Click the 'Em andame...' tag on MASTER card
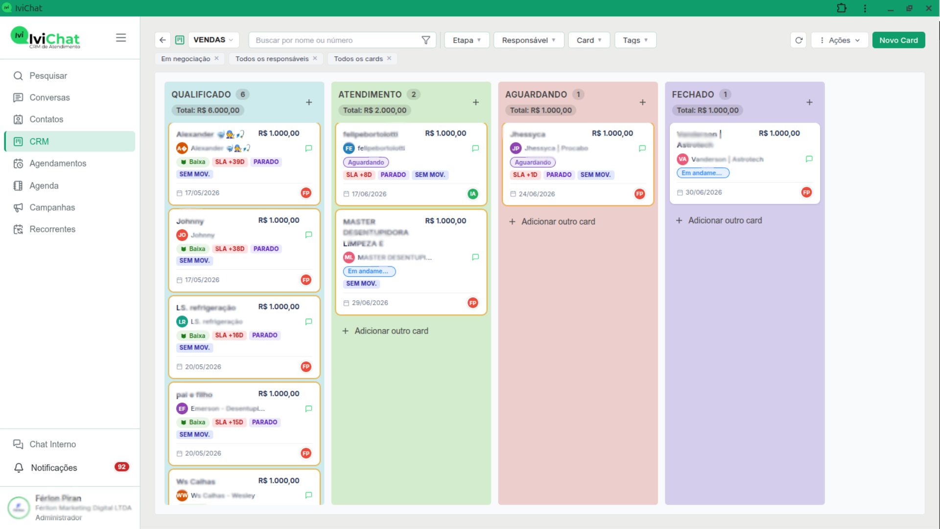The image size is (940, 529). pos(369,271)
